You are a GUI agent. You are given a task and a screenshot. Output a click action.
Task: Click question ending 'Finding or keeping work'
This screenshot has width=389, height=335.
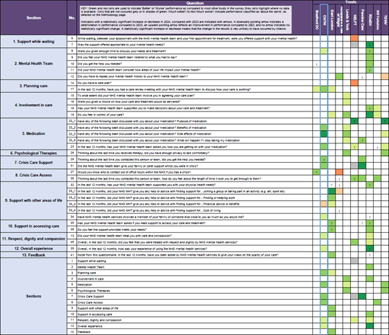tap(195, 198)
